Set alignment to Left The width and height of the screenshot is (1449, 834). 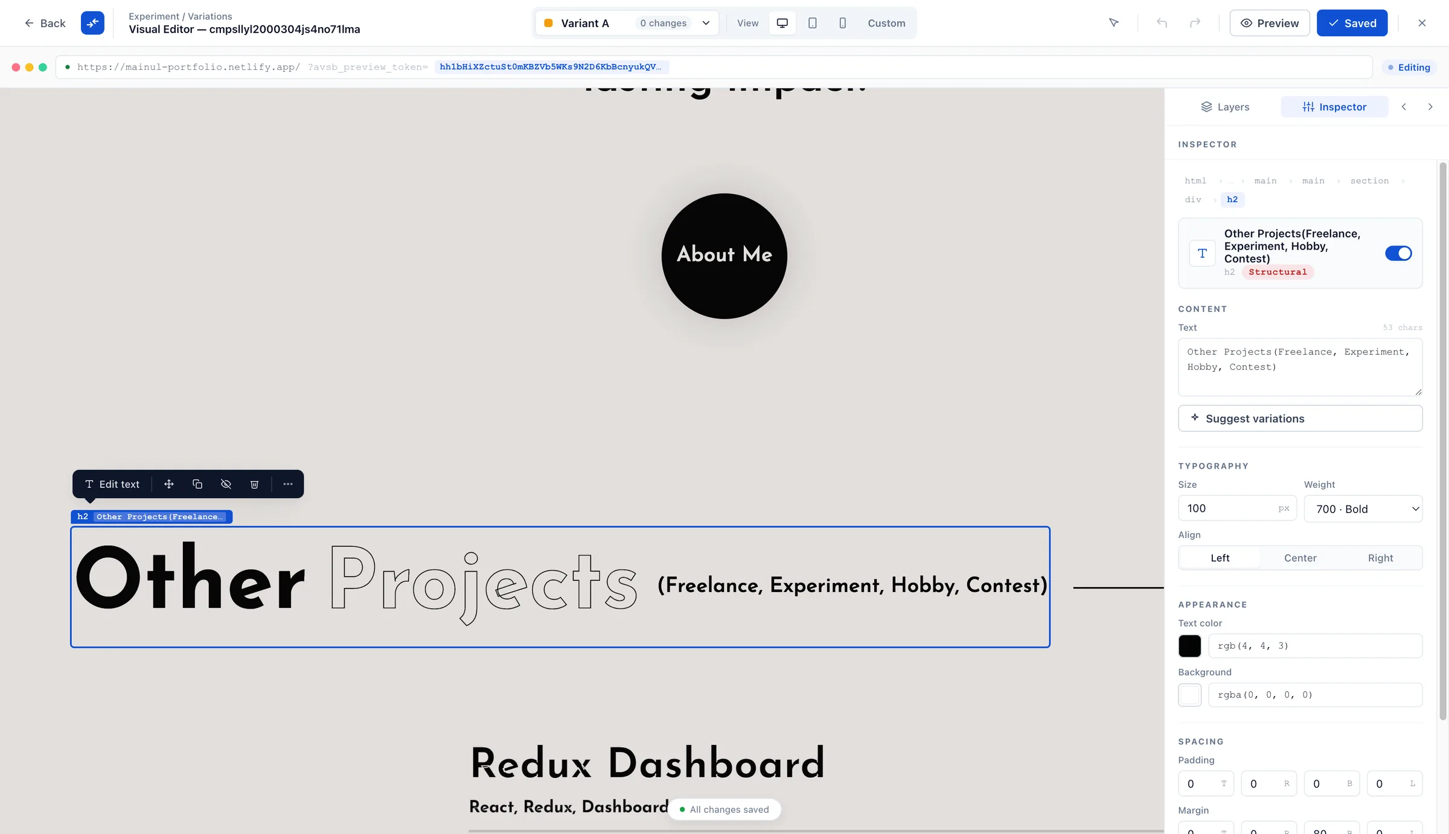[1220, 558]
